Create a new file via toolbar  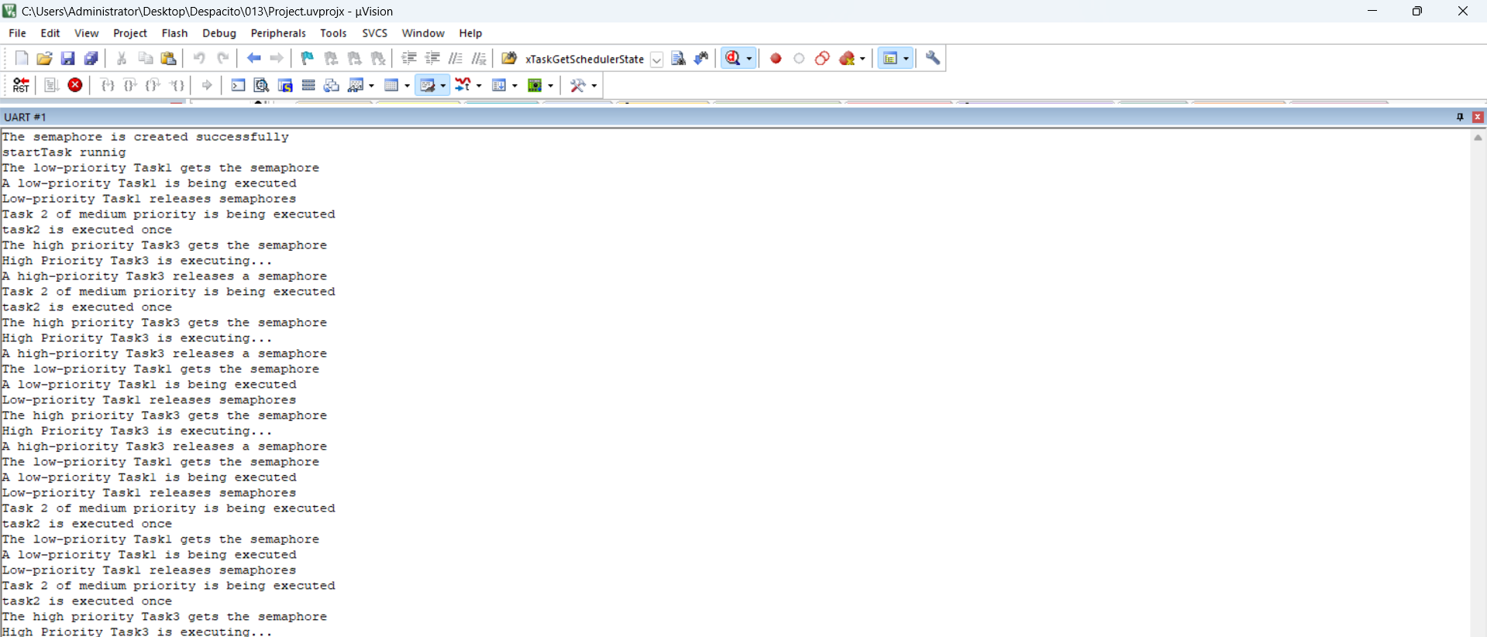[22, 58]
